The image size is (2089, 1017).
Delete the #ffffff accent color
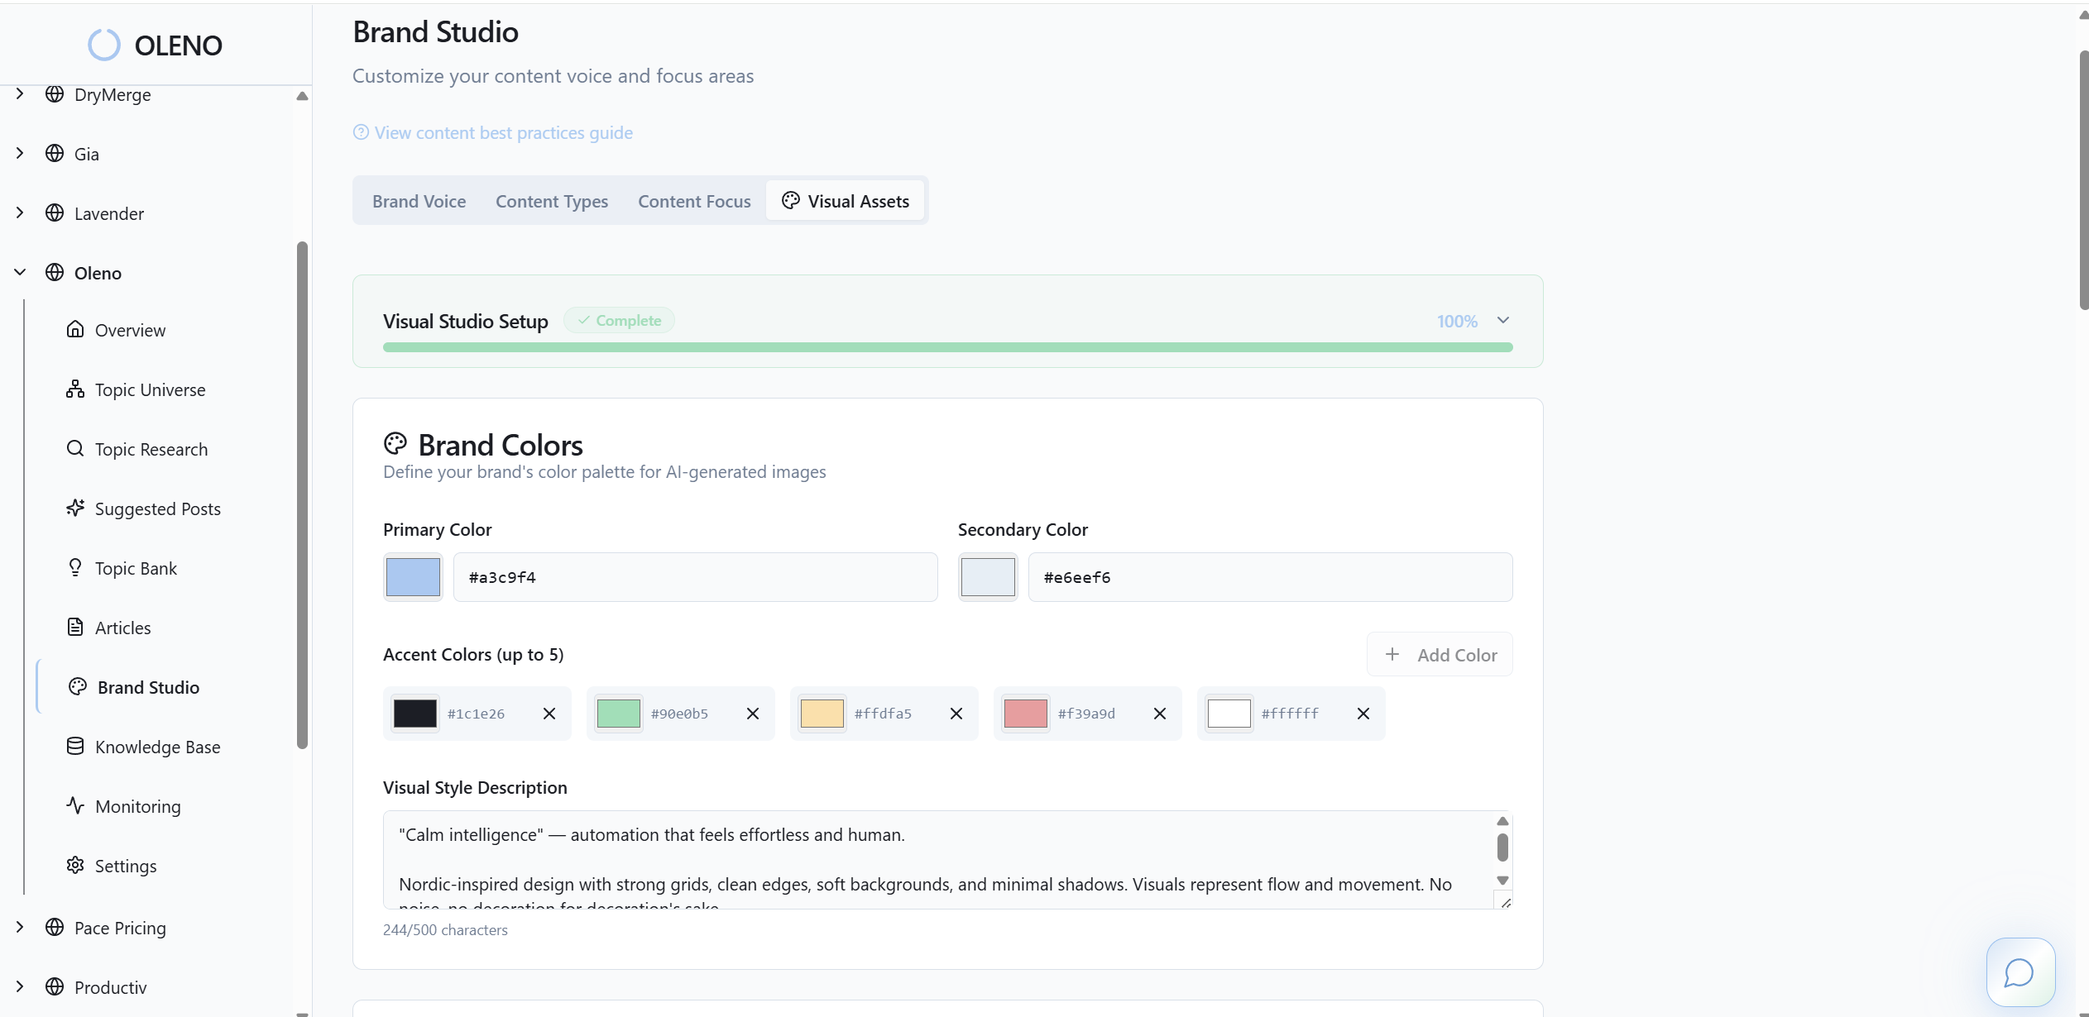[x=1363, y=714]
